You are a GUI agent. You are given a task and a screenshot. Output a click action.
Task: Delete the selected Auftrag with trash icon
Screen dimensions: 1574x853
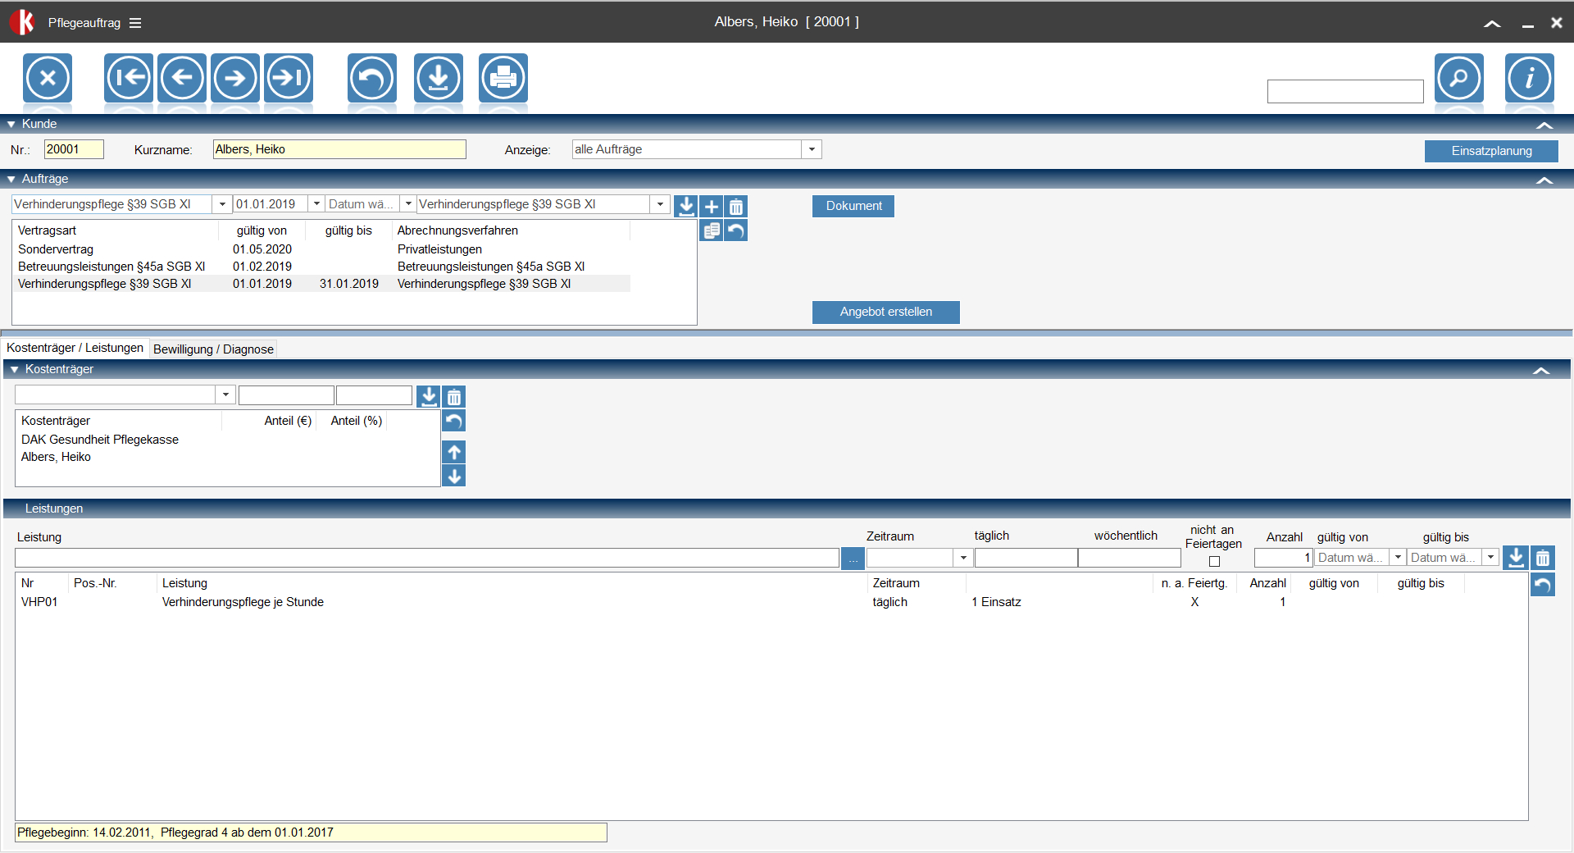736,206
